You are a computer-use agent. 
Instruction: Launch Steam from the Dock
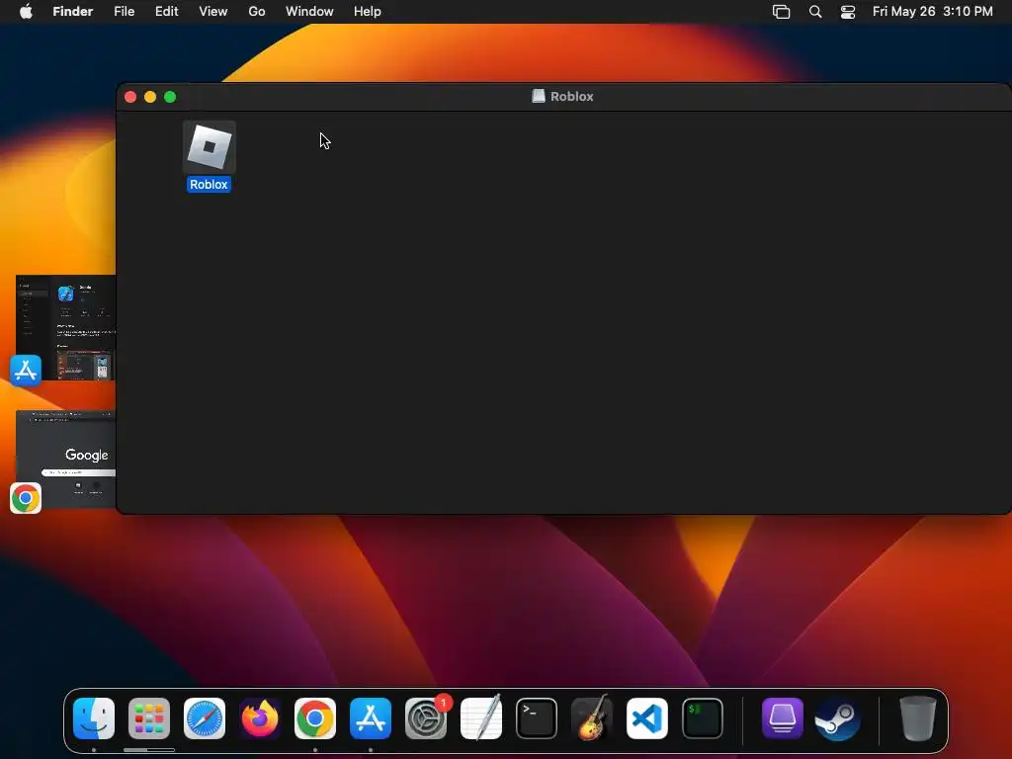(838, 718)
